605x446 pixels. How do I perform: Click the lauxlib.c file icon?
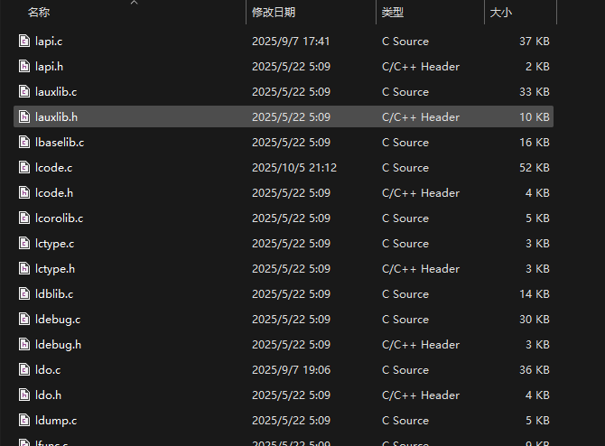click(x=25, y=92)
